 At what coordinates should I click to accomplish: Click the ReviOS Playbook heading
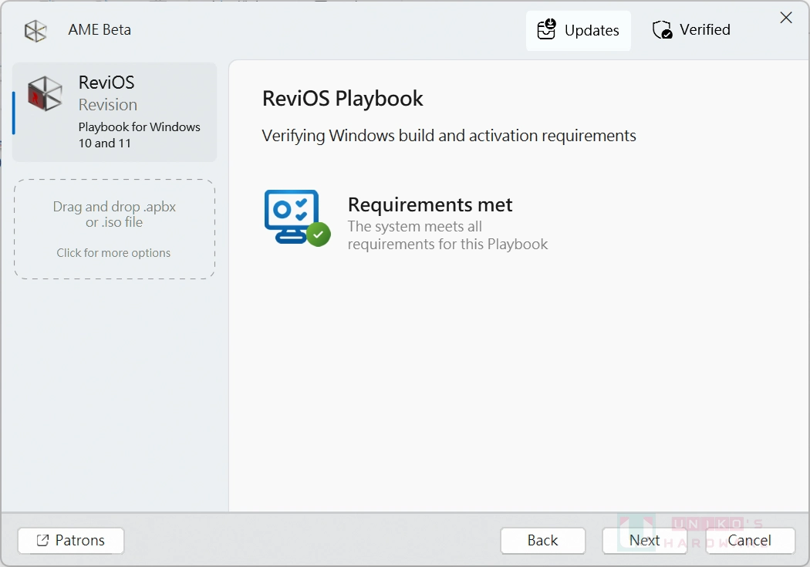click(x=343, y=98)
